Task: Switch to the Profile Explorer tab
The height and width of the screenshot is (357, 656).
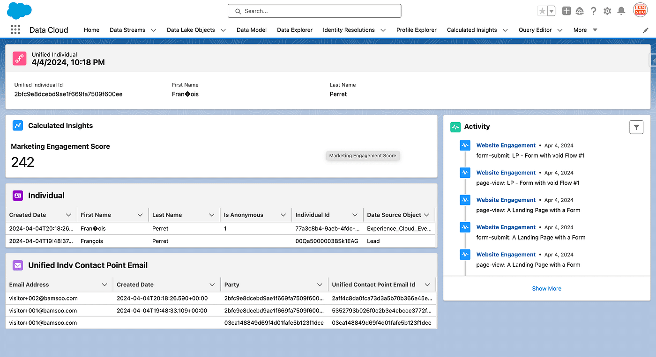Action: 416,30
